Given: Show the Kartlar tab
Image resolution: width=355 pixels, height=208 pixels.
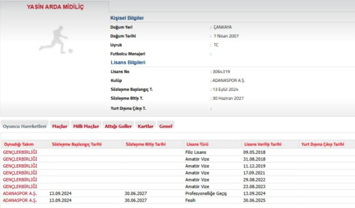Looking at the screenshot, I should tap(145, 126).
